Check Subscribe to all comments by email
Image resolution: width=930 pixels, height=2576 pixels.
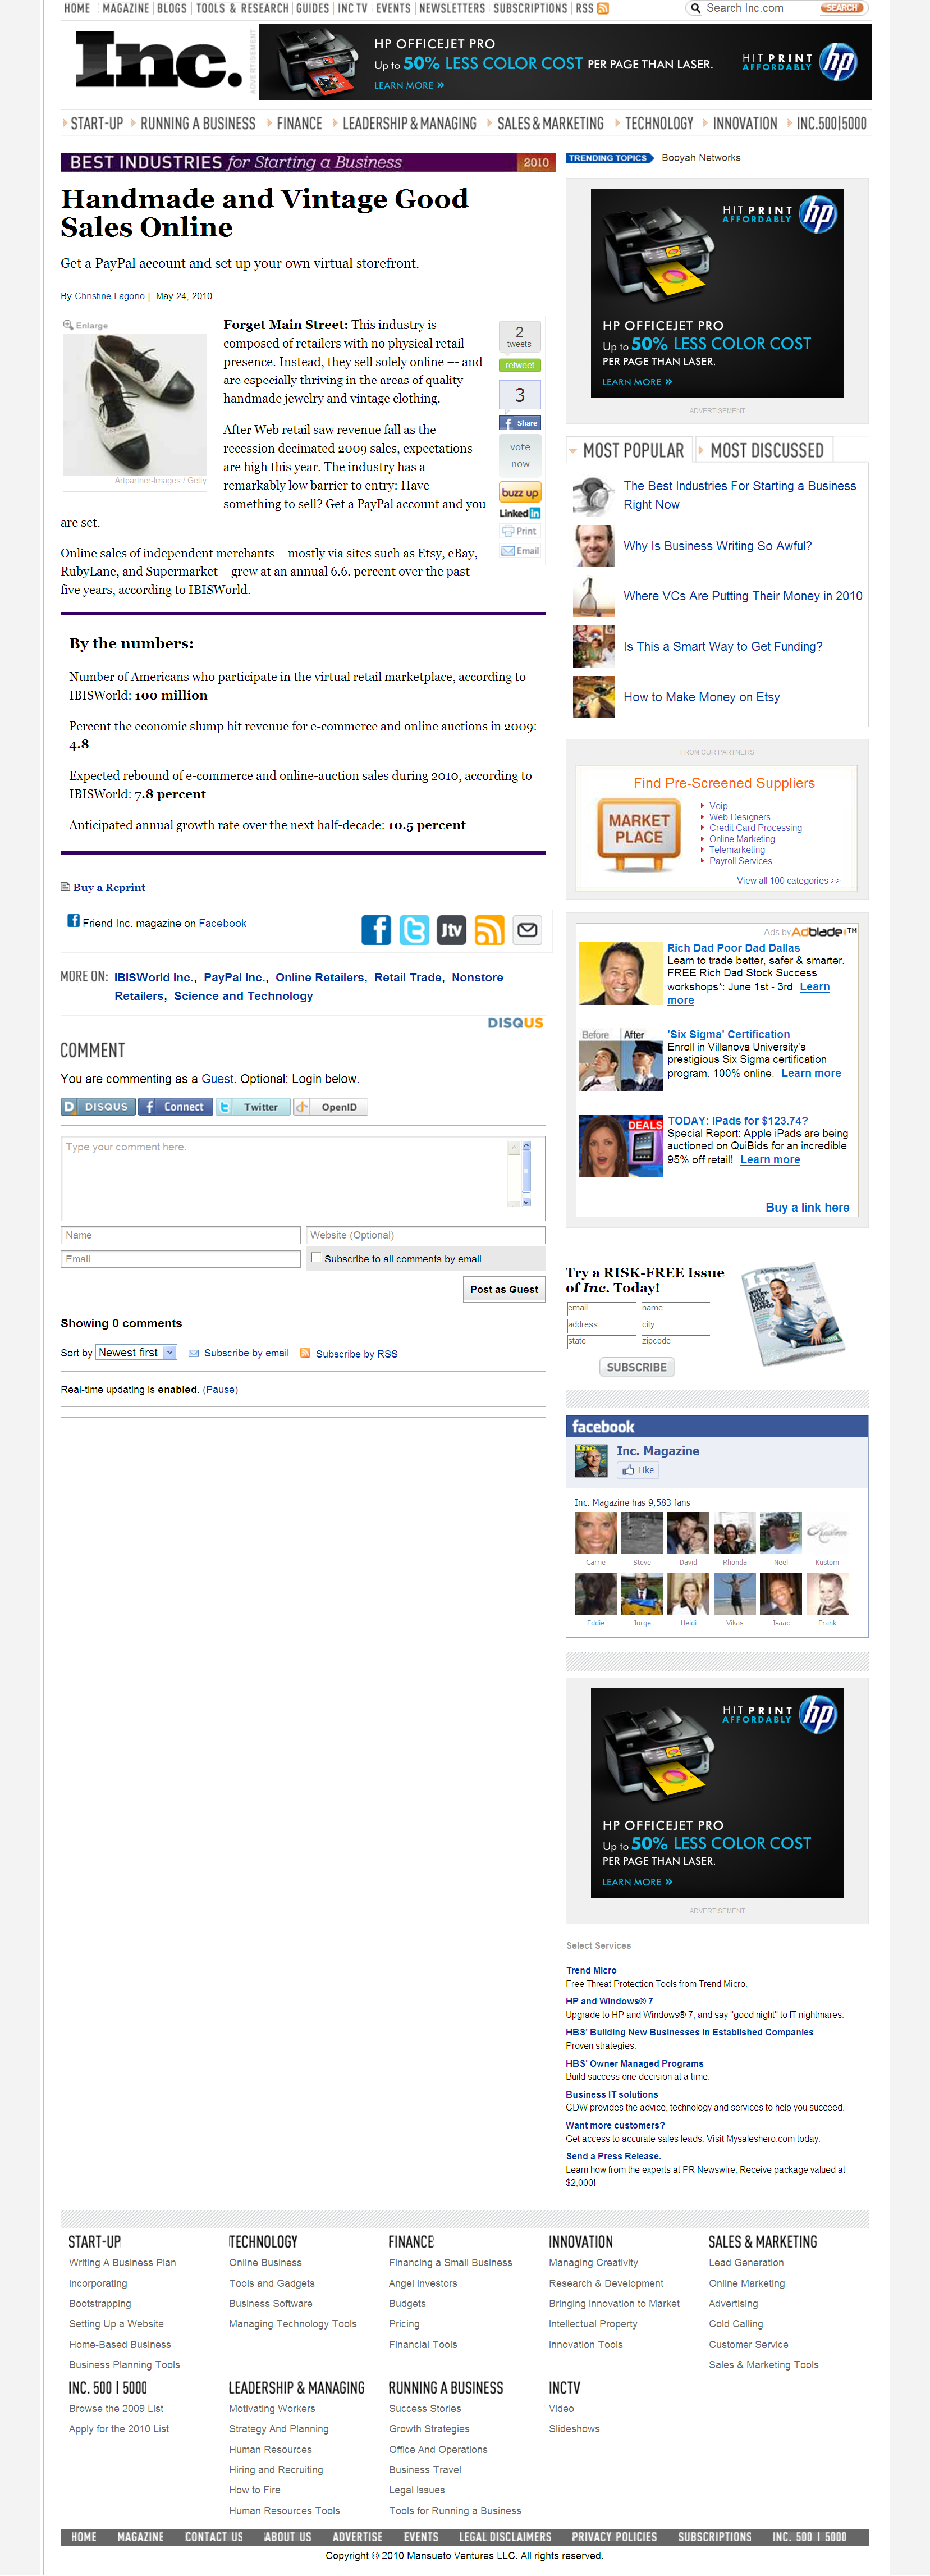click(x=316, y=1258)
